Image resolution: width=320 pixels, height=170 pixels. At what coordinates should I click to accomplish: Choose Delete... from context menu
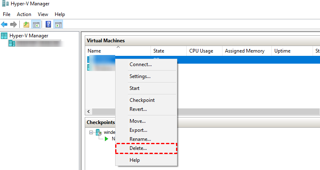point(146,148)
